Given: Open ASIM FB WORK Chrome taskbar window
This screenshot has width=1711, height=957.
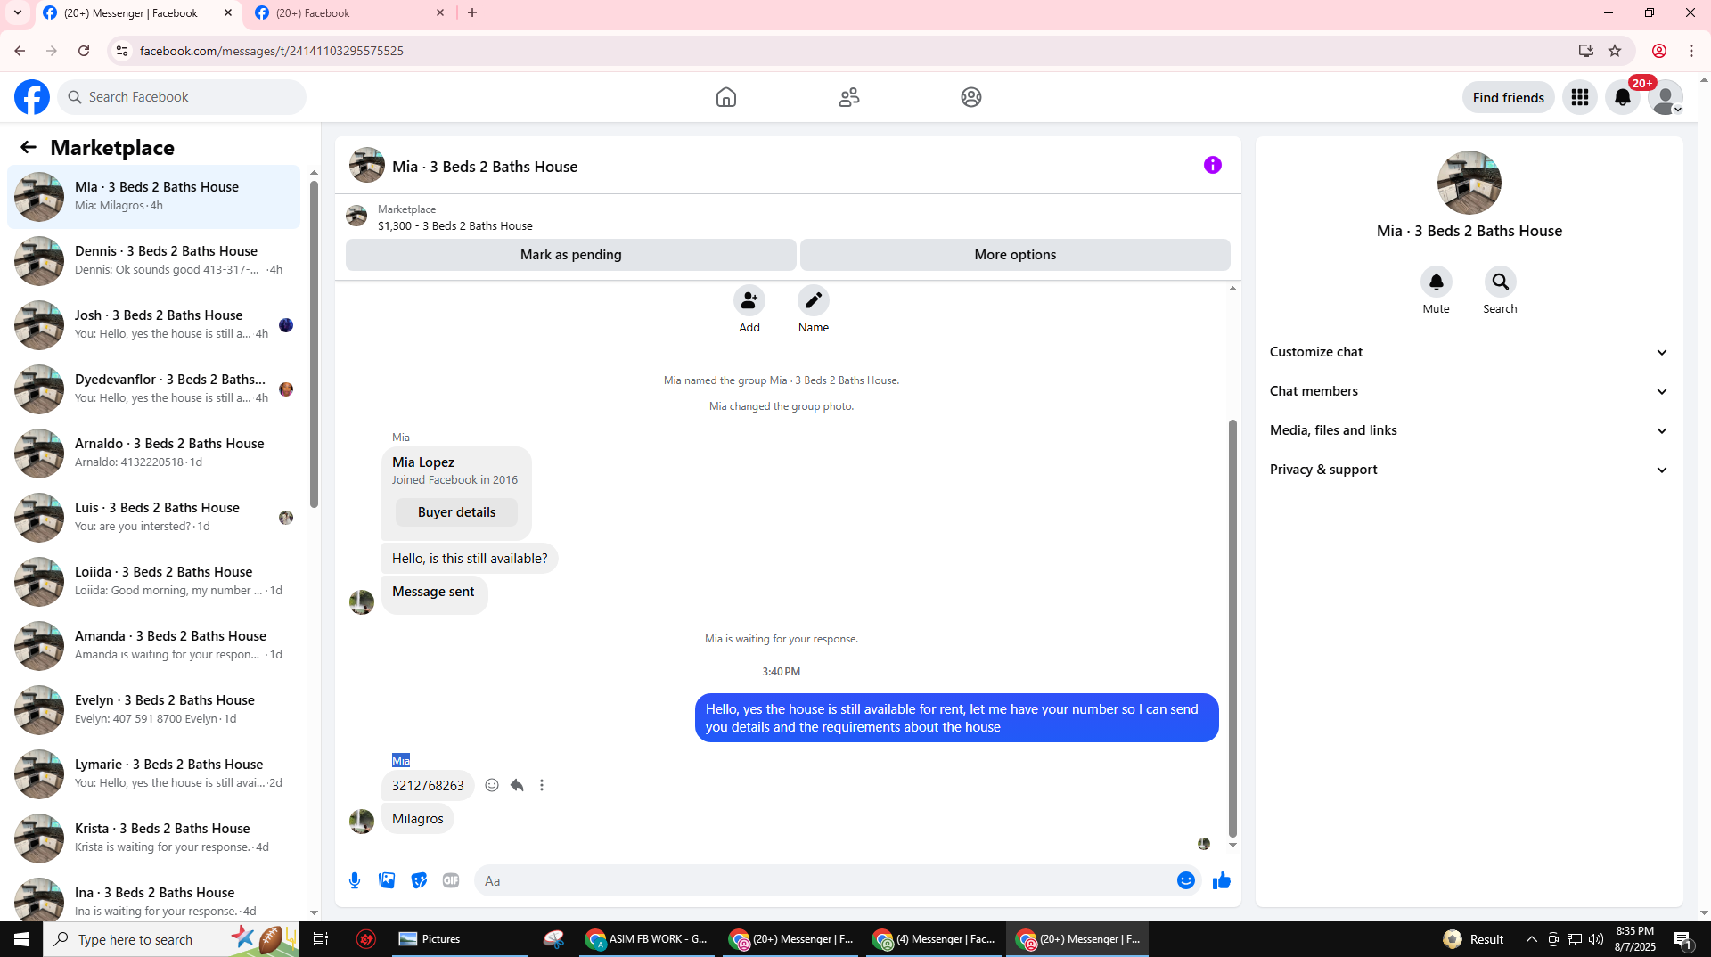Looking at the screenshot, I should [648, 939].
